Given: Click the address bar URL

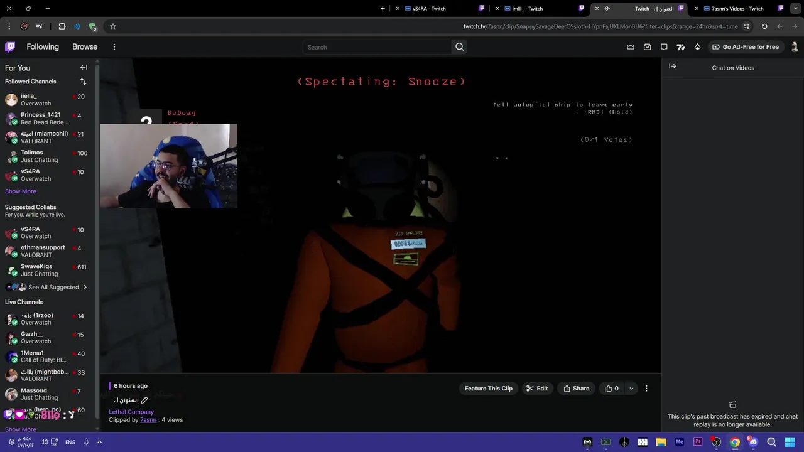Looking at the screenshot, I should (x=600, y=26).
